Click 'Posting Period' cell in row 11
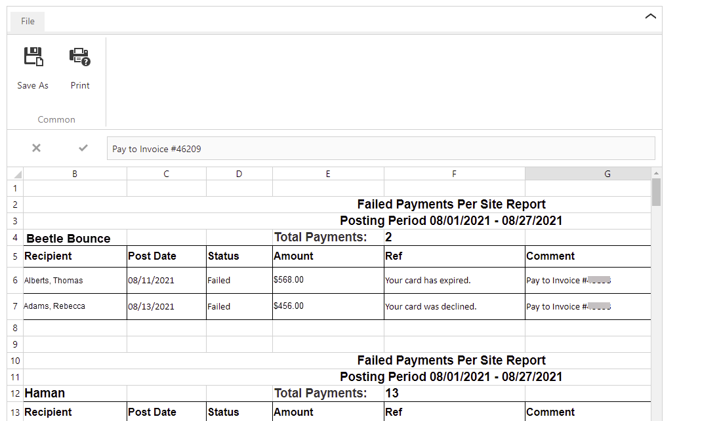This screenshot has height=421, width=719. [337, 377]
